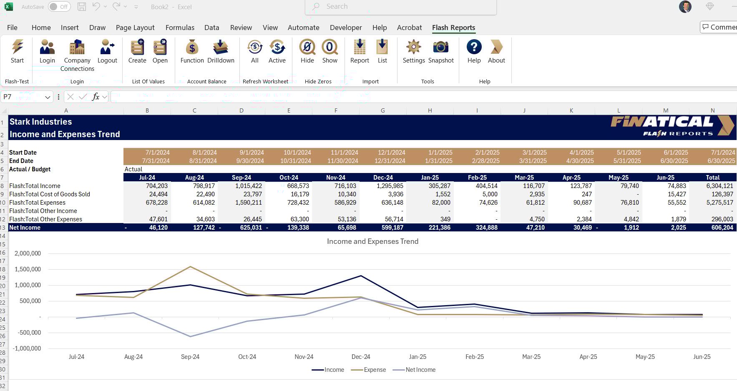737x391 pixels.
Task: Import a Report
Action: coord(360,52)
